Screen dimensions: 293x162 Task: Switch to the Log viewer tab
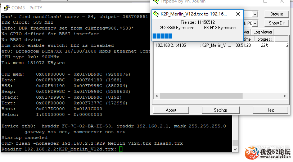click(263, 32)
